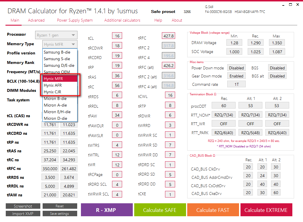Choose Micron E/H-die memory type
Viewport: 303px width, 222px height.
click(x=60, y=112)
